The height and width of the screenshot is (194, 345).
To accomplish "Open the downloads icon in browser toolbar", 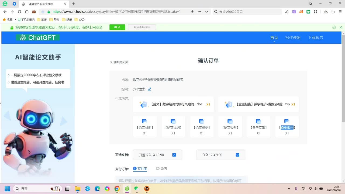I will [326, 12].
